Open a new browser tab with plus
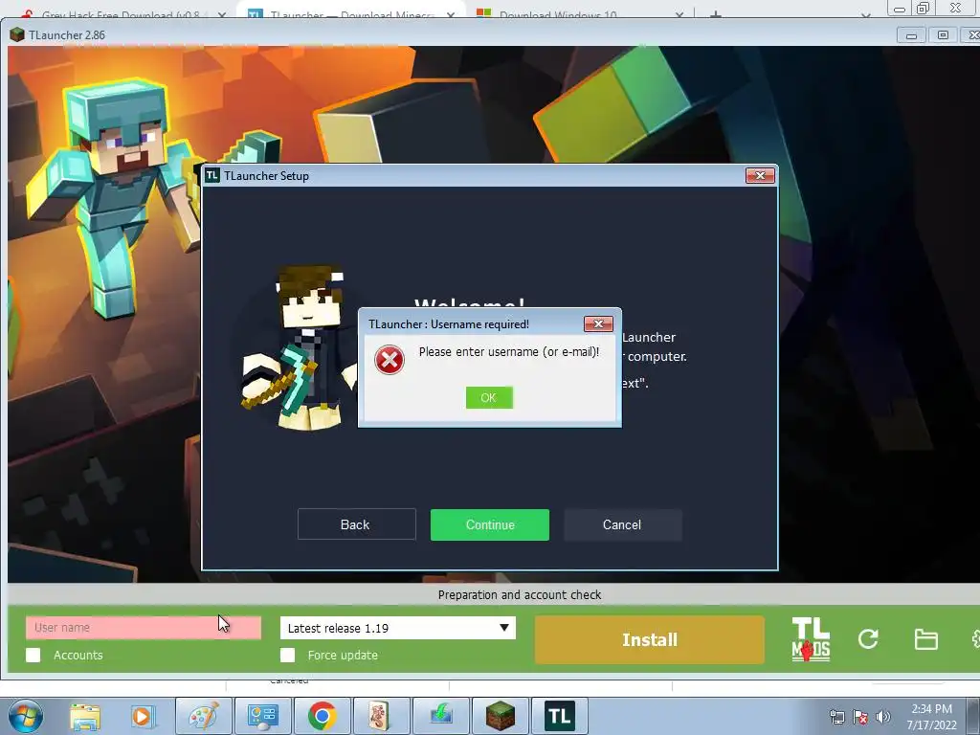The height and width of the screenshot is (735, 980). [x=716, y=13]
